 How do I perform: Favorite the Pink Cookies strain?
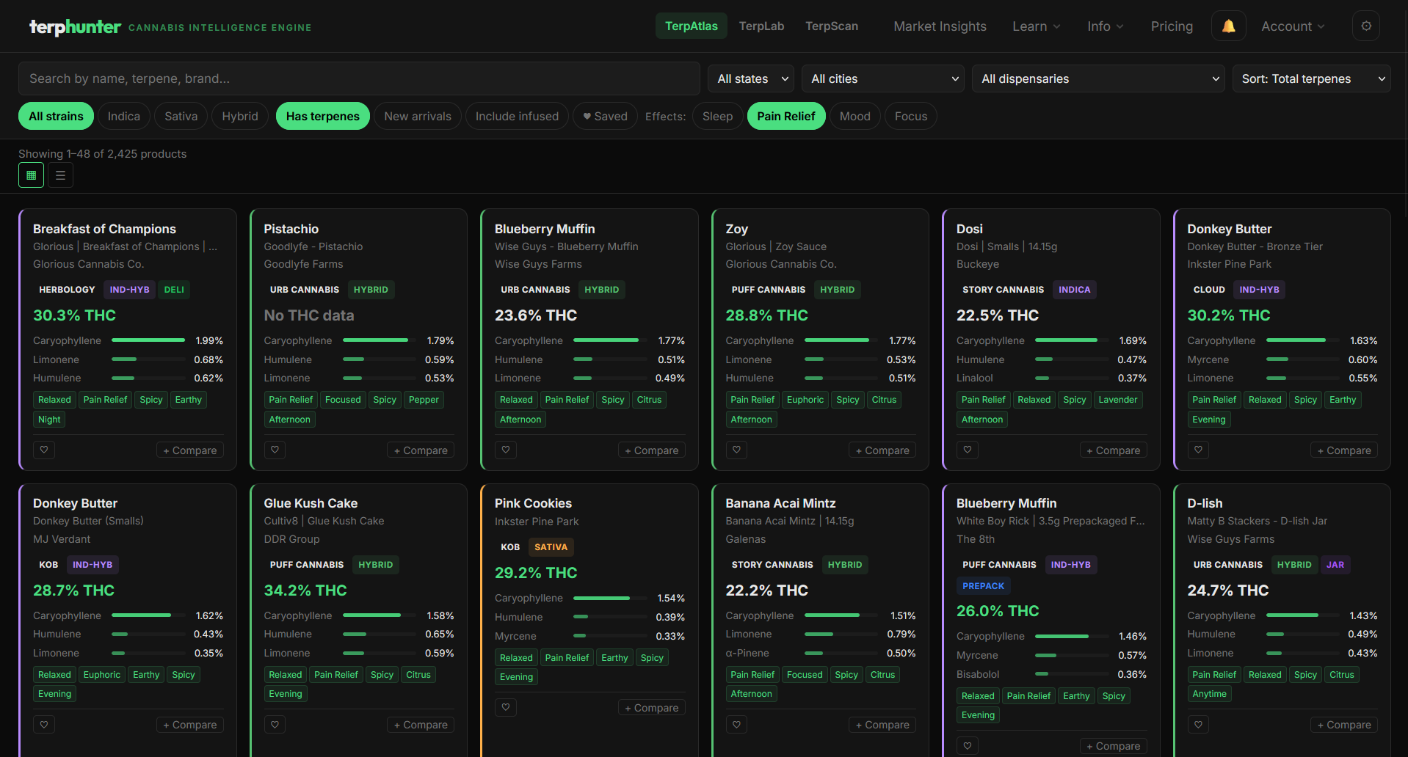[505, 707]
